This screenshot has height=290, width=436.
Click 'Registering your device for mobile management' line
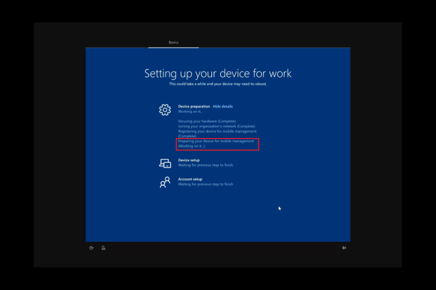(x=217, y=131)
